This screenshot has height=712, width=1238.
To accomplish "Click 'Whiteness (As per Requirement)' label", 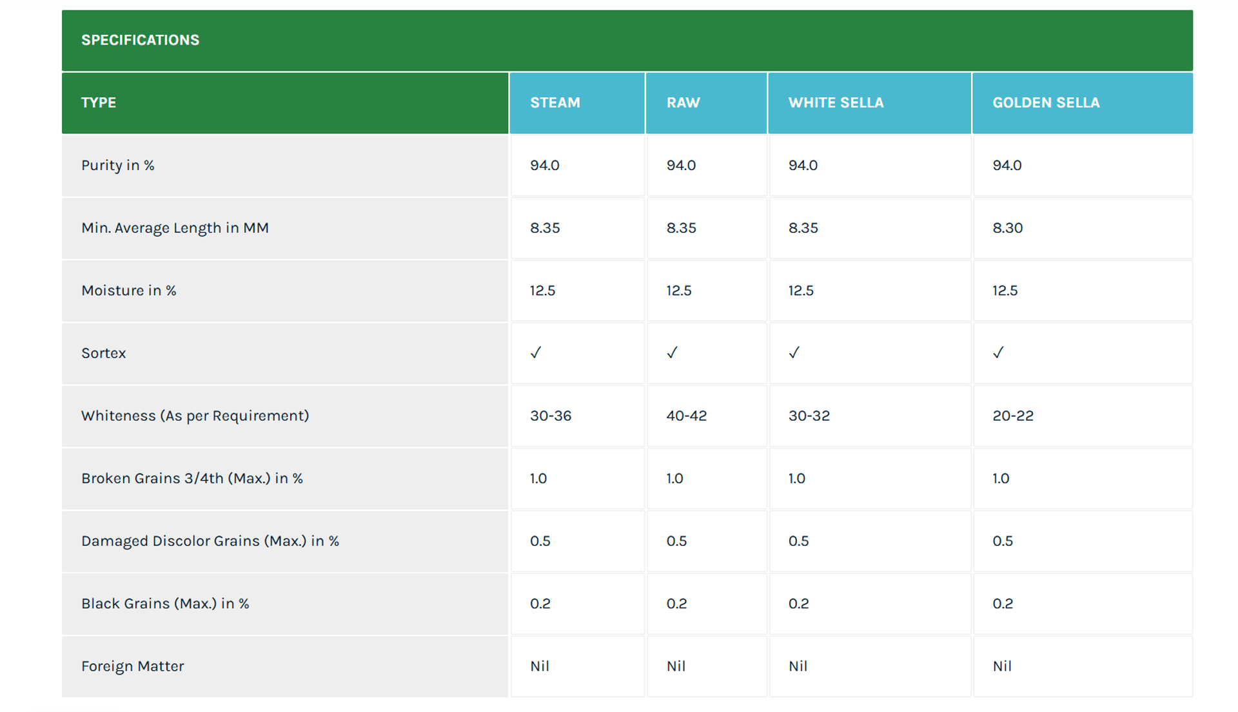I will pos(195,416).
